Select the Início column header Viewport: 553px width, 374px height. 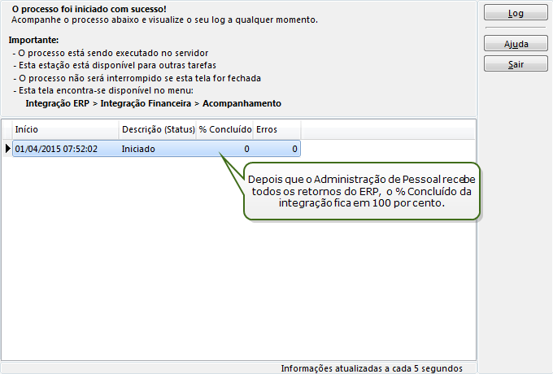[66, 129]
